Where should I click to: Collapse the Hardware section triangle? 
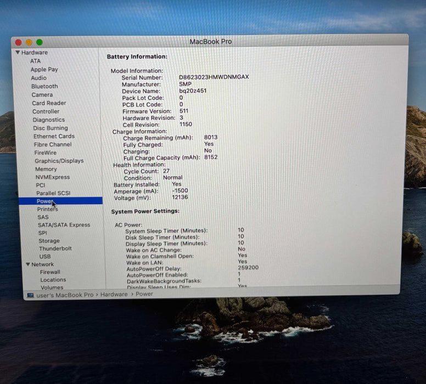(x=18, y=52)
